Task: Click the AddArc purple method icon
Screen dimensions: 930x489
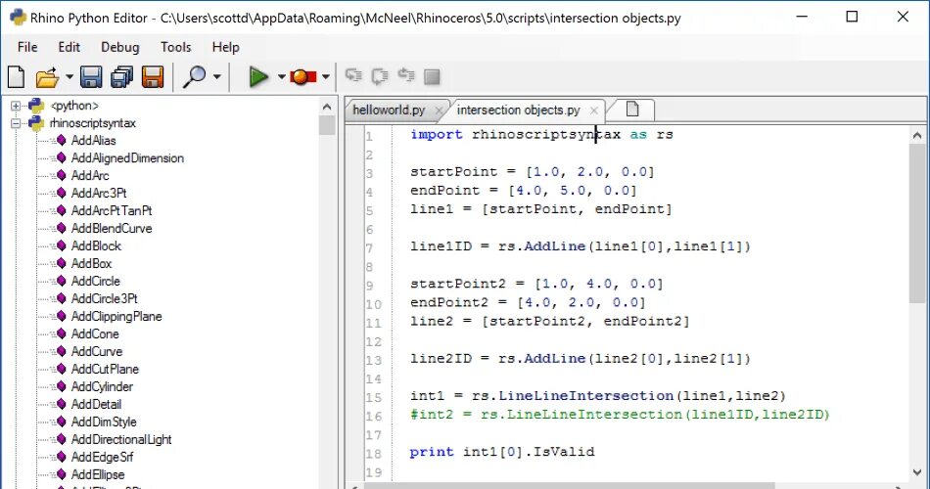Action: coord(61,175)
